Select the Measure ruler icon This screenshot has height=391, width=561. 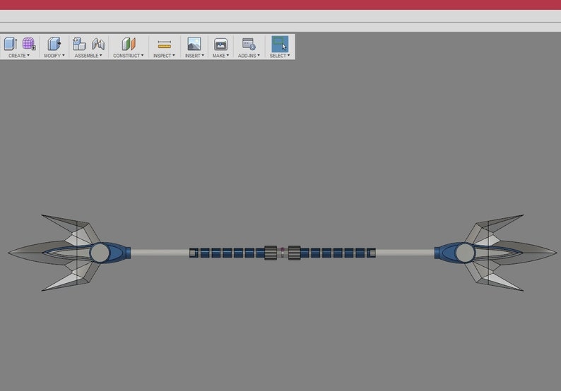pyautogui.click(x=164, y=44)
